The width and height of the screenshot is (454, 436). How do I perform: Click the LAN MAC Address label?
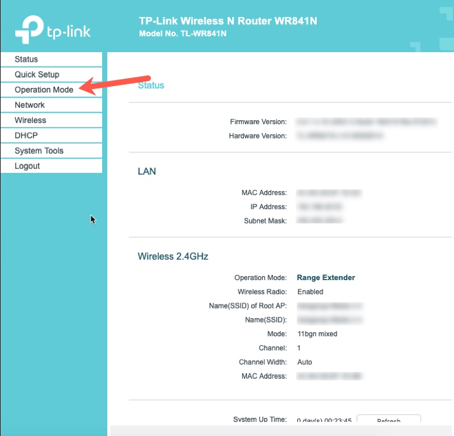[264, 193]
